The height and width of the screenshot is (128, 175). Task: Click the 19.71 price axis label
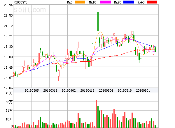[x=8, y=36]
